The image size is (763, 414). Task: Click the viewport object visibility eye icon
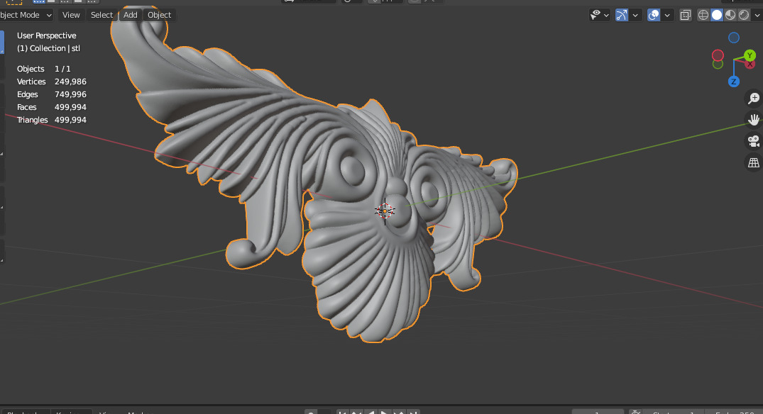(x=595, y=15)
